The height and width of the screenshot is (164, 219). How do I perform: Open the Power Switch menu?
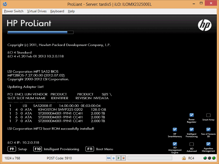[x=14, y=11]
